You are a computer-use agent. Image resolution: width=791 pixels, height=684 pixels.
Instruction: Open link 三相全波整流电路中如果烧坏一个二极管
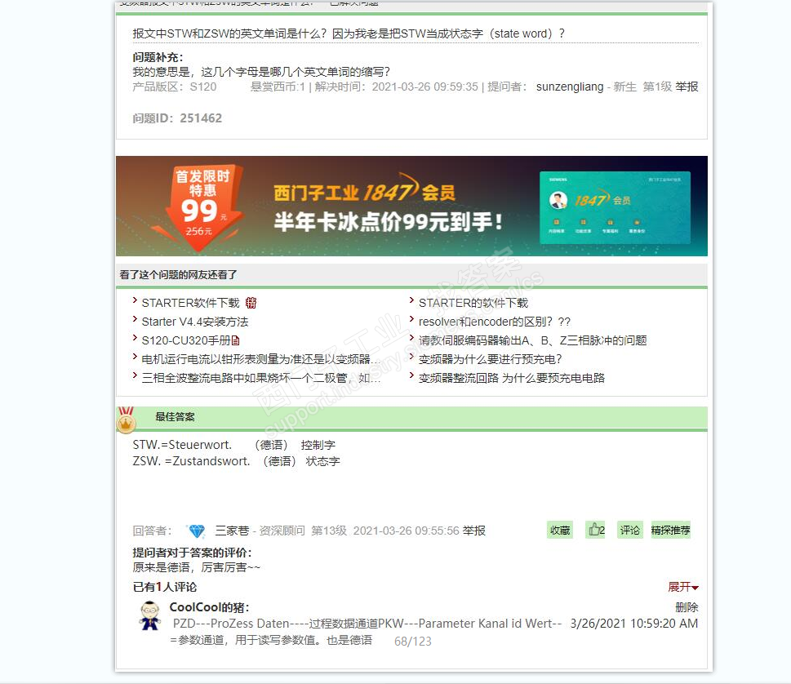260,378
